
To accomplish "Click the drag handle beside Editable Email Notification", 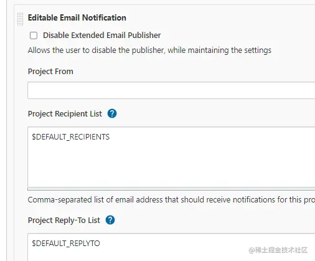I will 20,19.
